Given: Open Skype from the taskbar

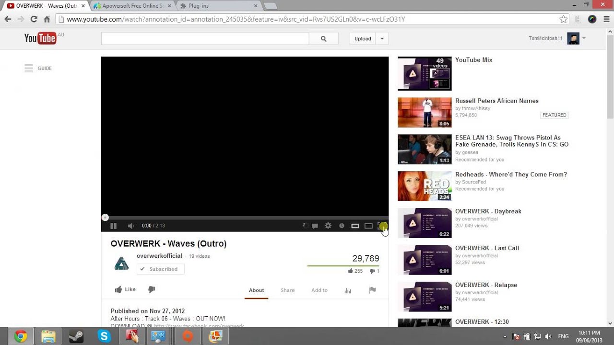Looking at the screenshot, I should point(104,336).
